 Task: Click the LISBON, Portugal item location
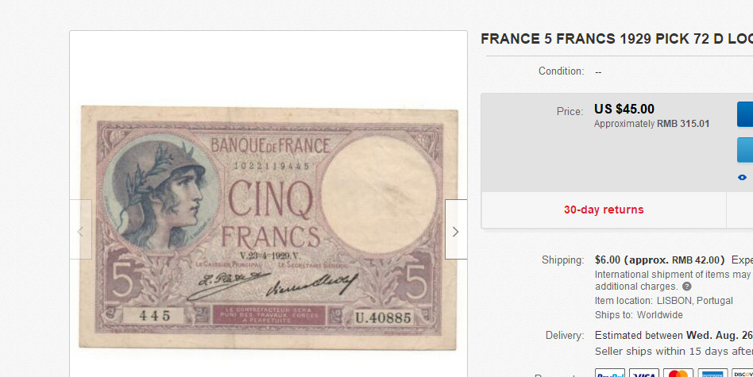click(695, 301)
